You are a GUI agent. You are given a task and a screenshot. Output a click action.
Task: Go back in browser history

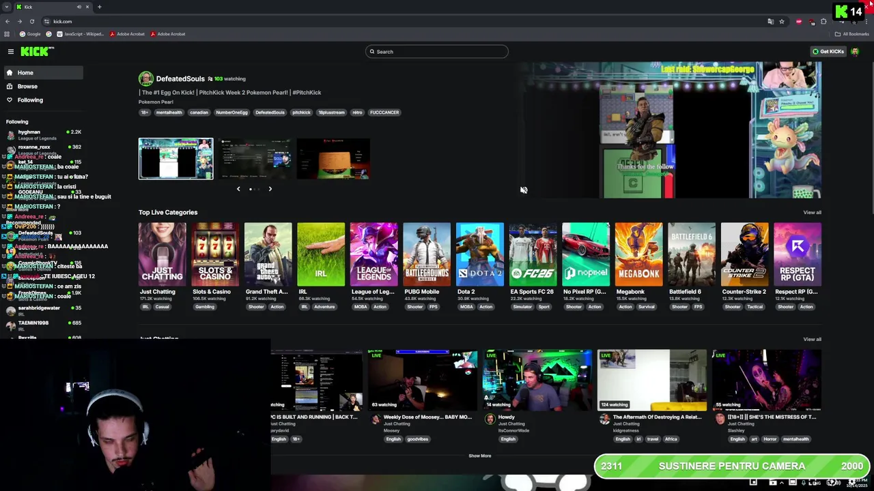8,21
